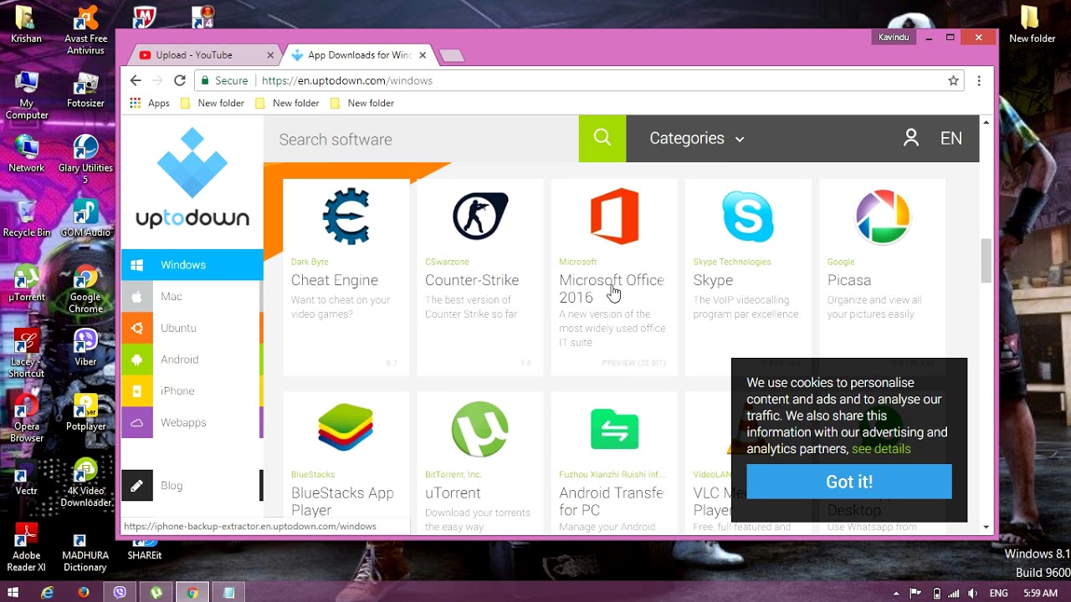1071x602 pixels.
Task: Bookmark this page with the star
Action: point(953,81)
